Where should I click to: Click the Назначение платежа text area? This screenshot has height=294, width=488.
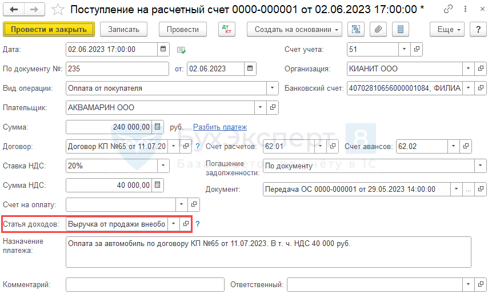[x=268, y=252]
